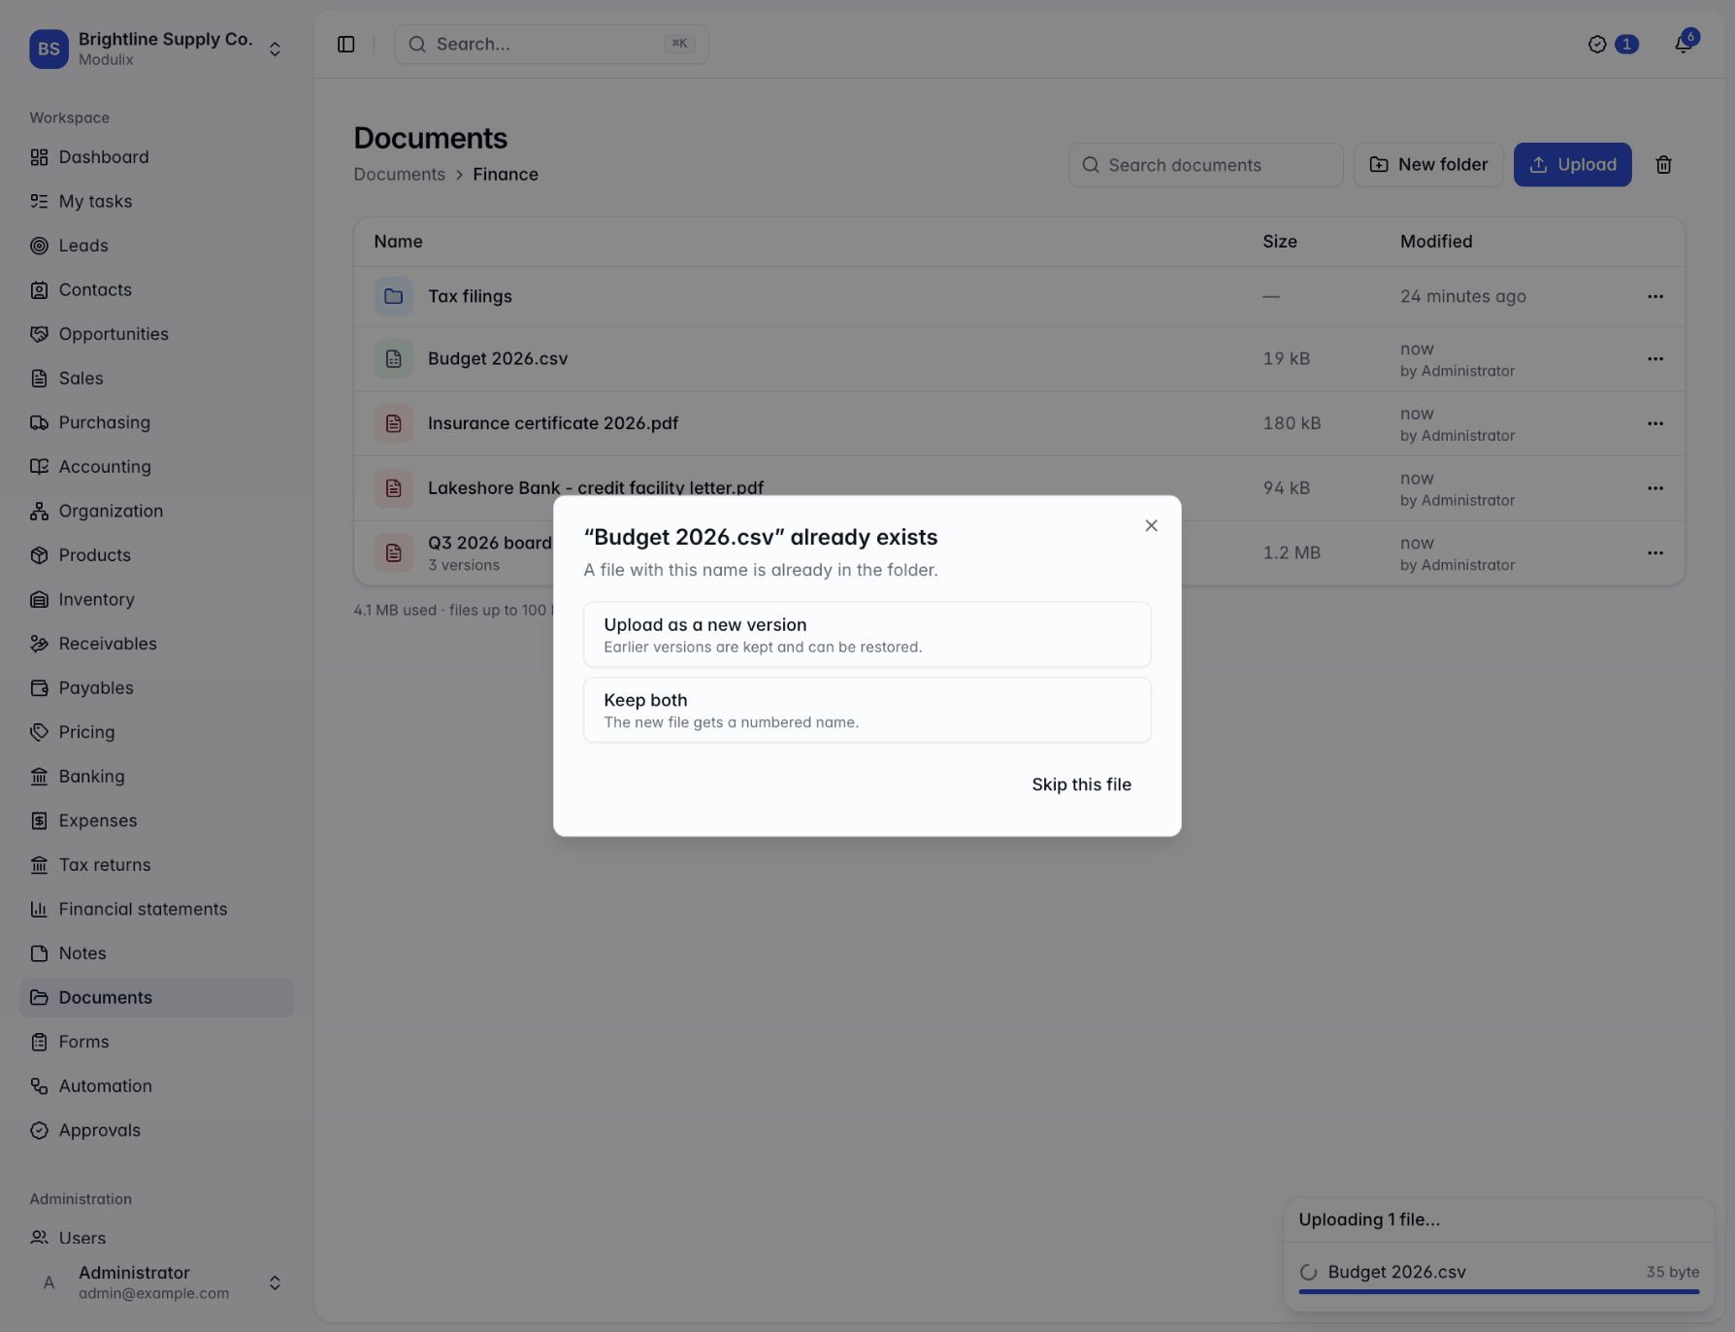Click the Inventory warehouse icon

[x=39, y=600]
